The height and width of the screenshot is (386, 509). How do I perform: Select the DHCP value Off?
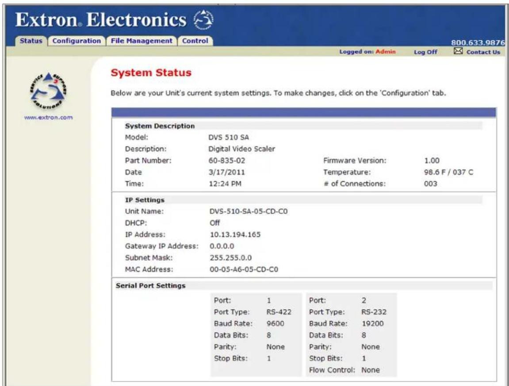214,223
